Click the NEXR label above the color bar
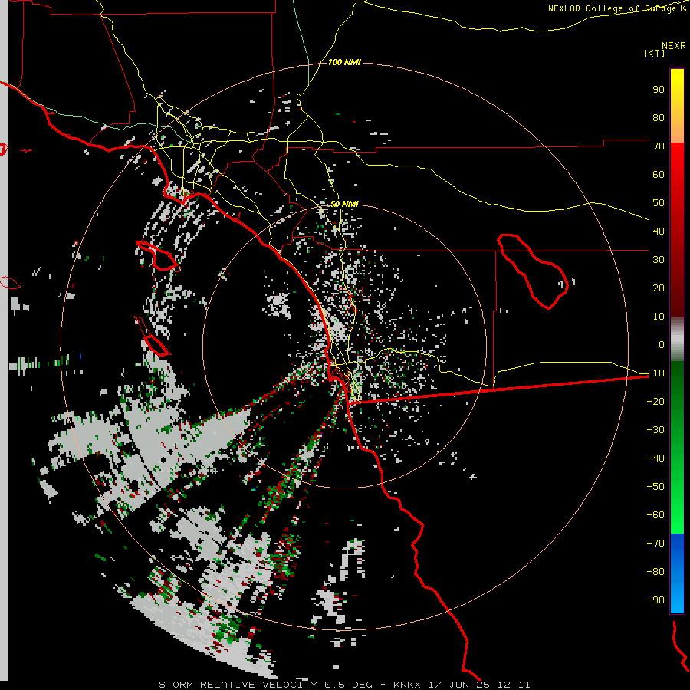The height and width of the screenshot is (690, 690). 674,46
